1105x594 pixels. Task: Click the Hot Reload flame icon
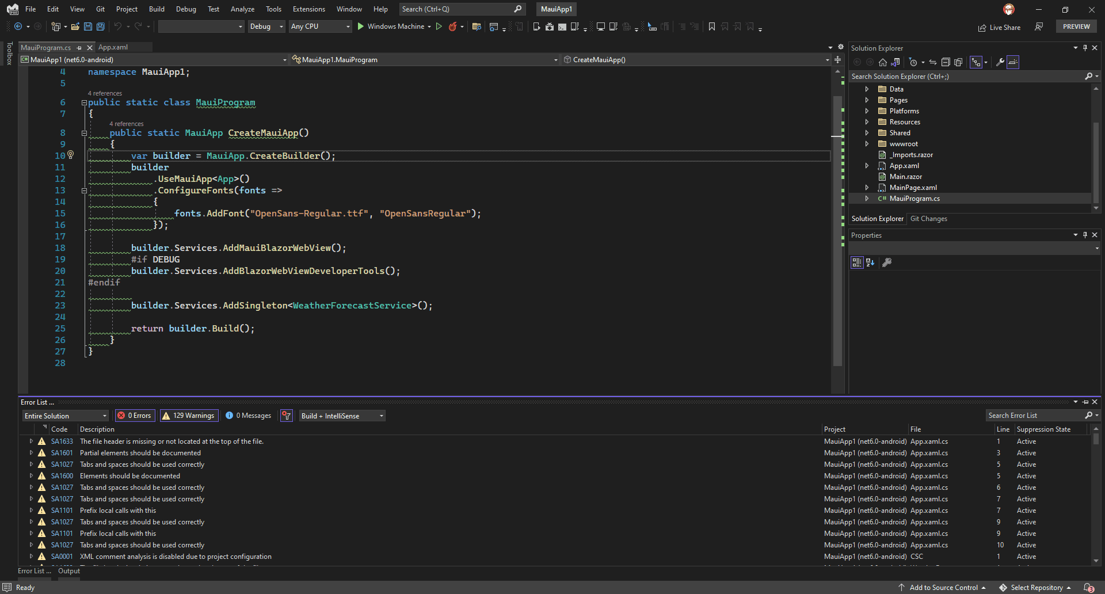(453, 26)
